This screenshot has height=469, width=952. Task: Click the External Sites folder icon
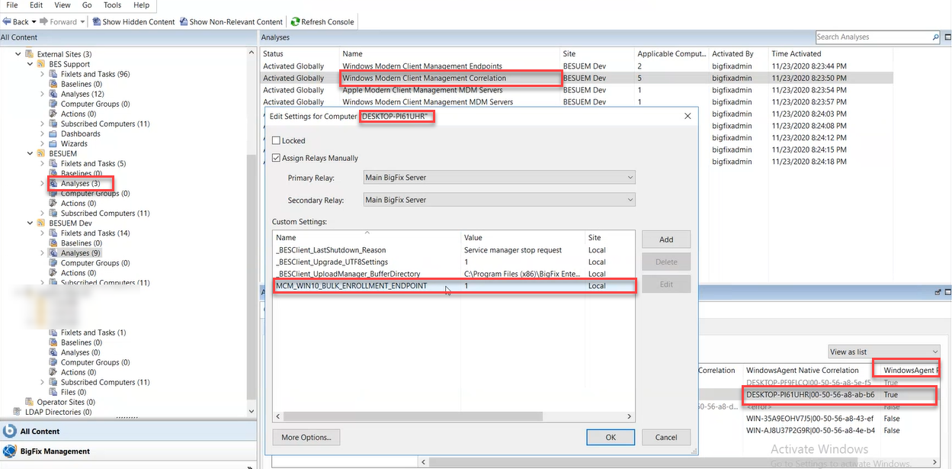click(x=30, y=54)
